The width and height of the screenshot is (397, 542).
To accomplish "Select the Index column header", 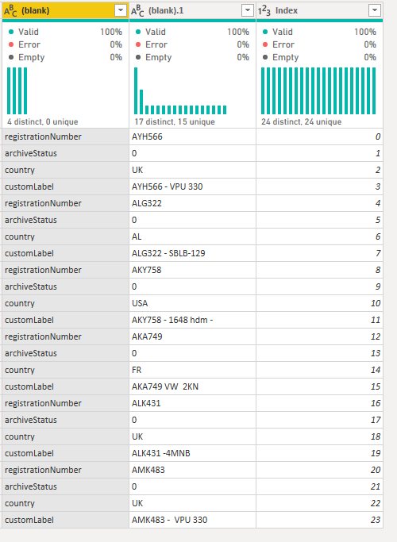I will pyautogui.click(x=319, y=11).
